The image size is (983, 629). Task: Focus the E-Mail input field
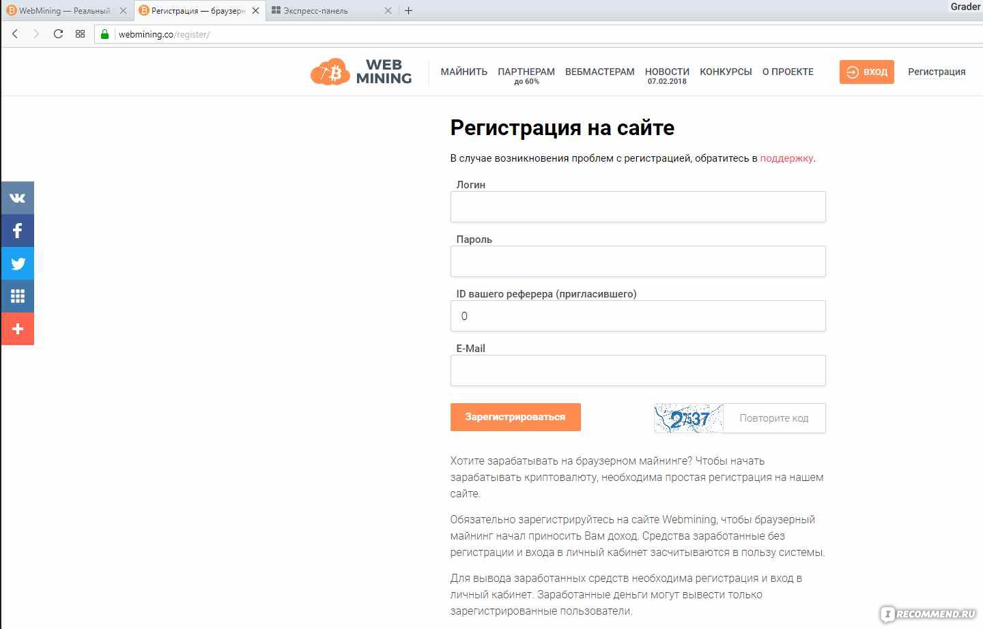click(x=638, y=370)
